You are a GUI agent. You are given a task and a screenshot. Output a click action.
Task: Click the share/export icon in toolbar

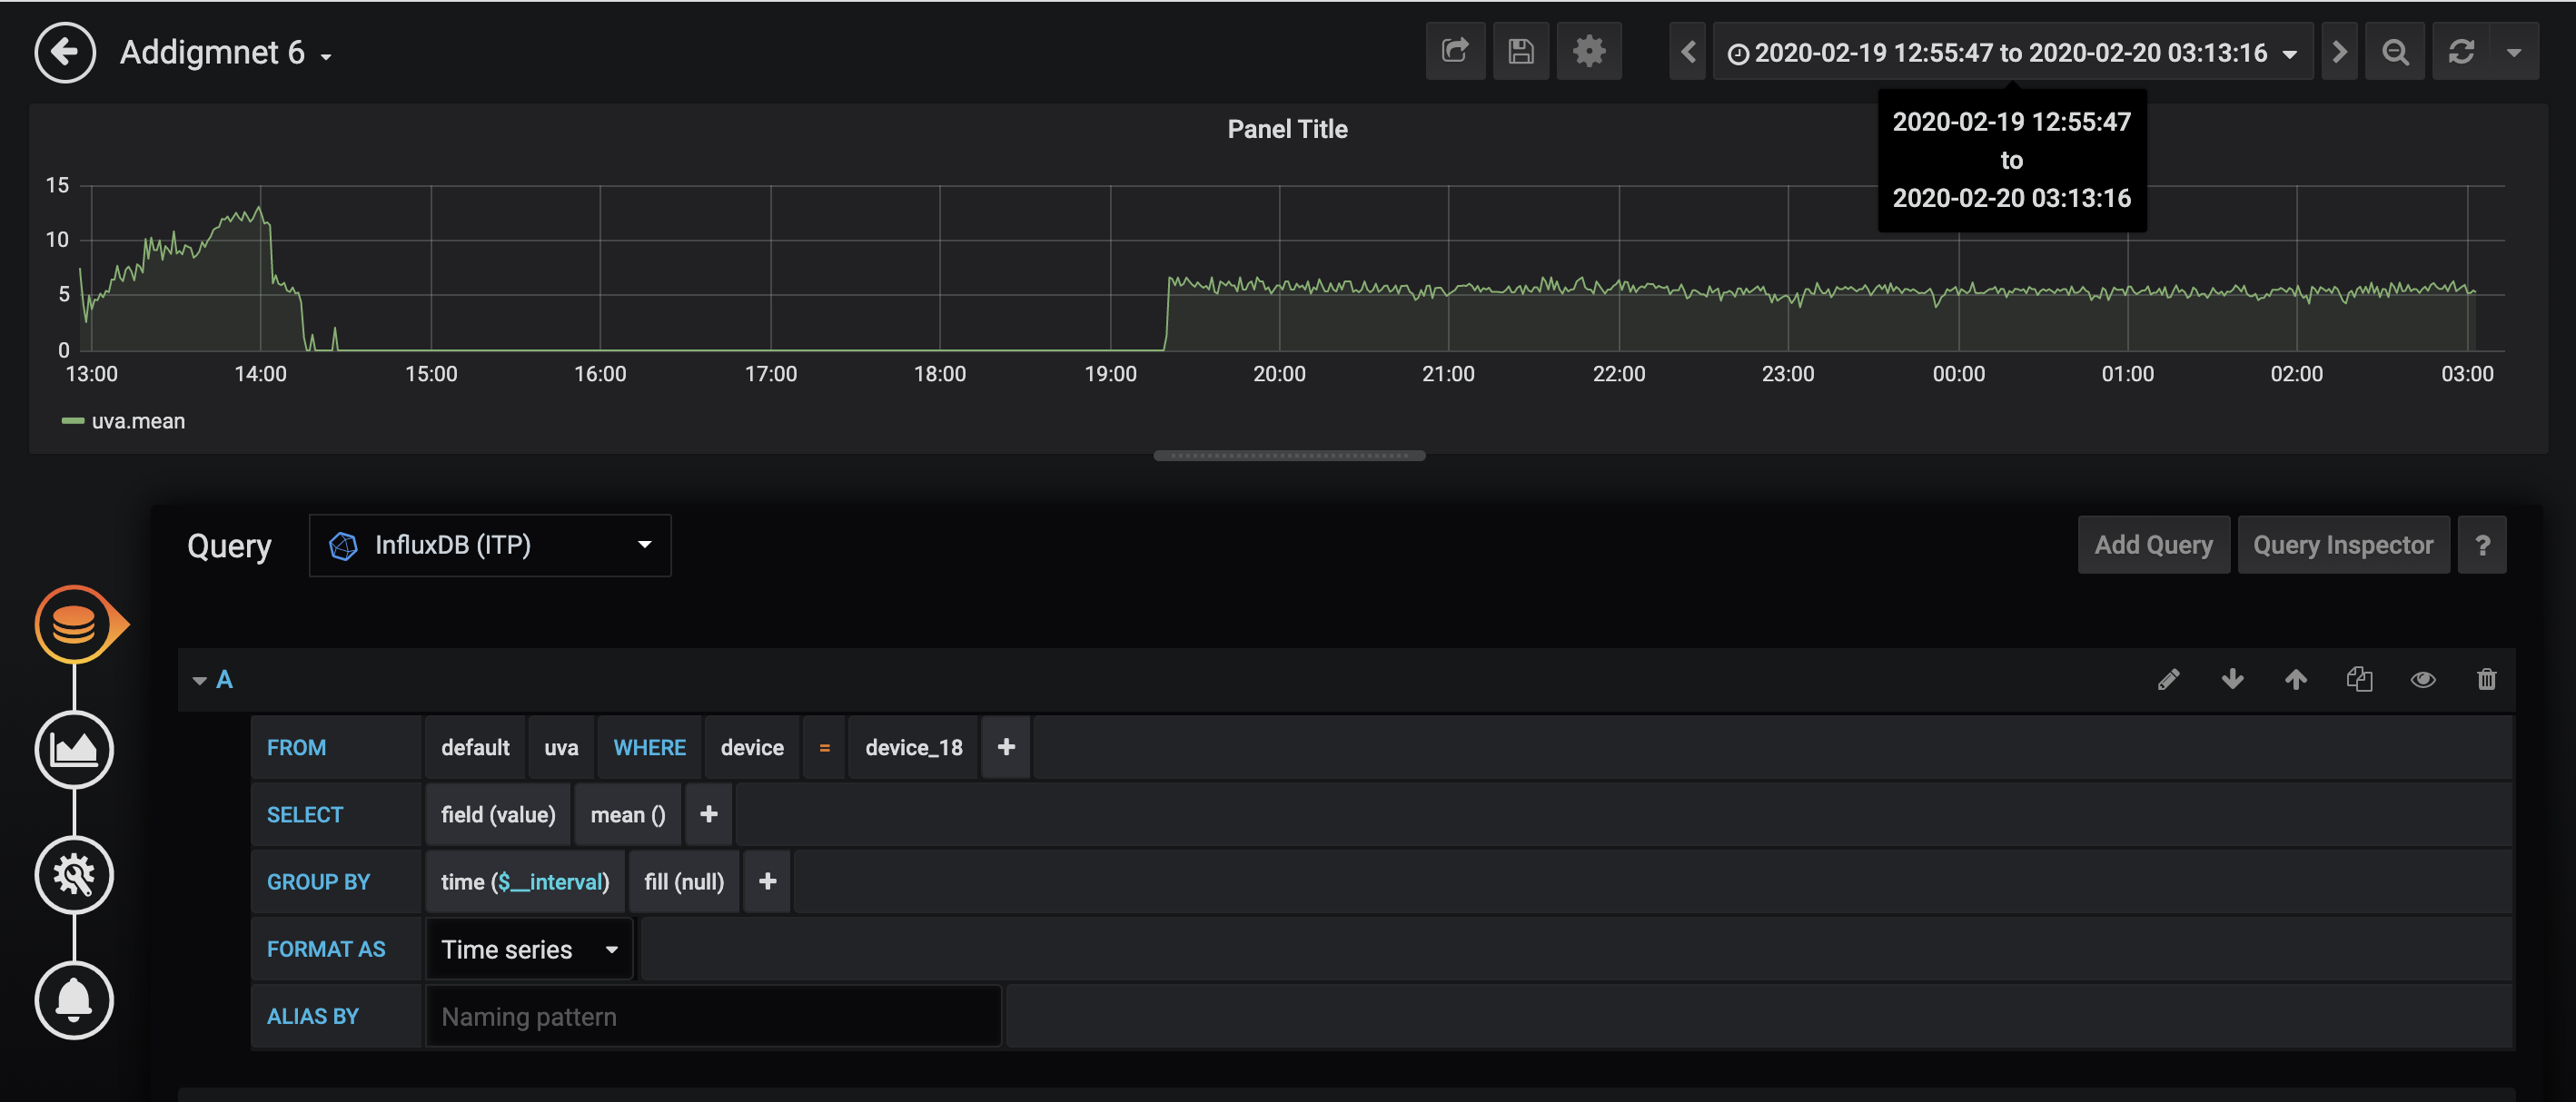point(1454,51)
